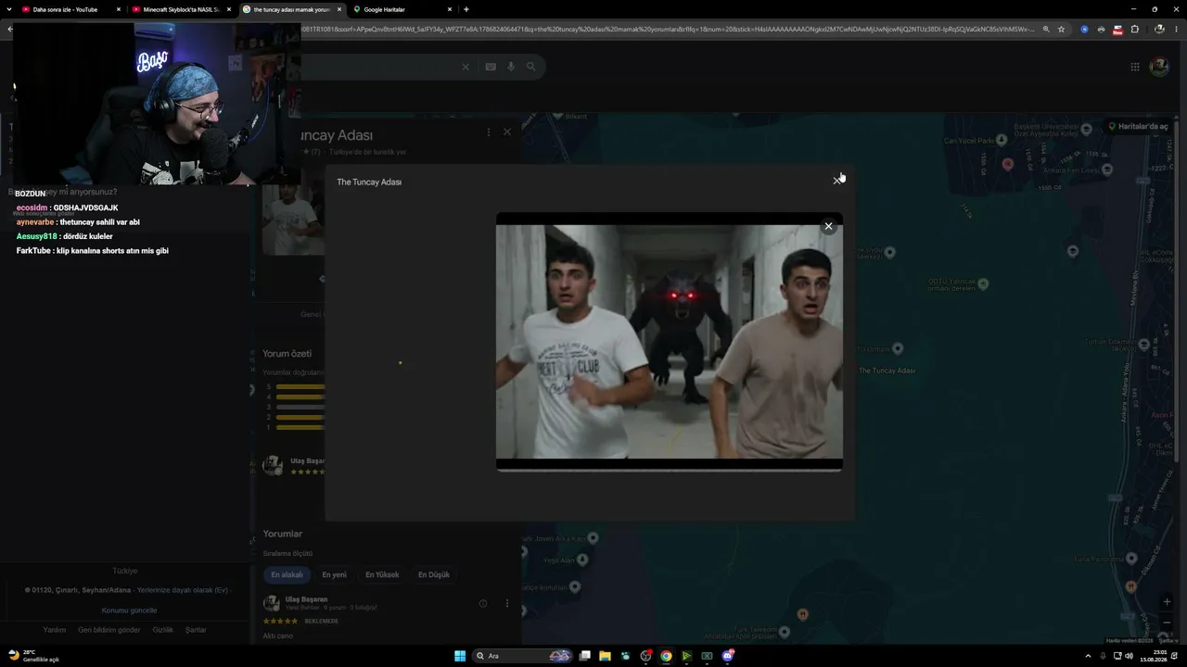Open the enlarged werewolf hallway photo
Image resolution: width=1187 pixels, height=667 pixels.
(x=669, y=341)
